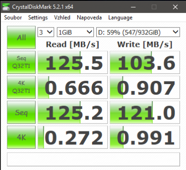This screenshot has height=170, width=186.
Task: Minimize the CrystalDiskMark window
Action: (133, 7)
